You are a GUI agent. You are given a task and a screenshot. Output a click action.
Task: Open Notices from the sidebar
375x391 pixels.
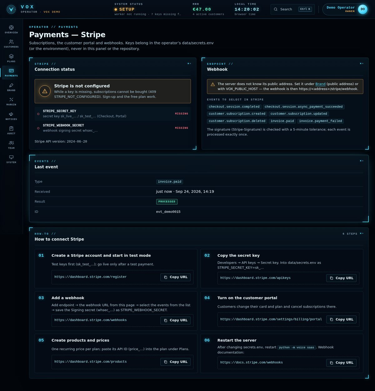(11, 116)
